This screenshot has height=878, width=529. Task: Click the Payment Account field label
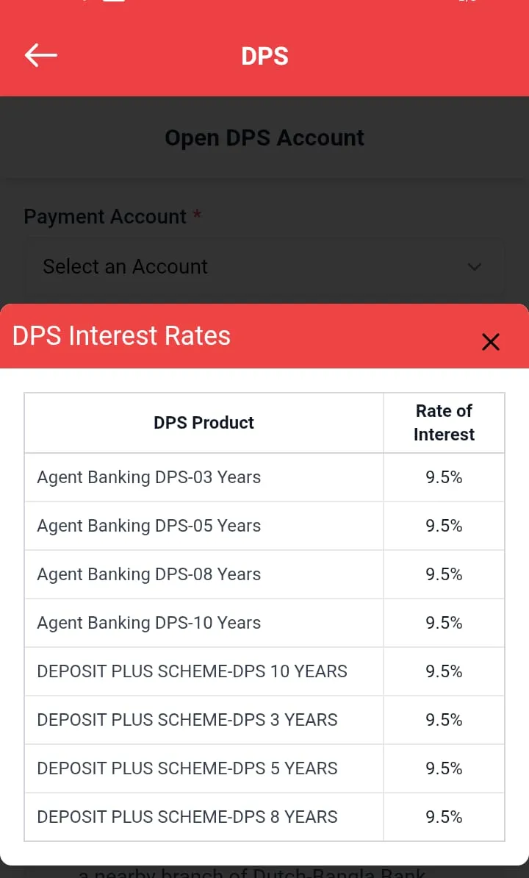click(x=105, y=217)
